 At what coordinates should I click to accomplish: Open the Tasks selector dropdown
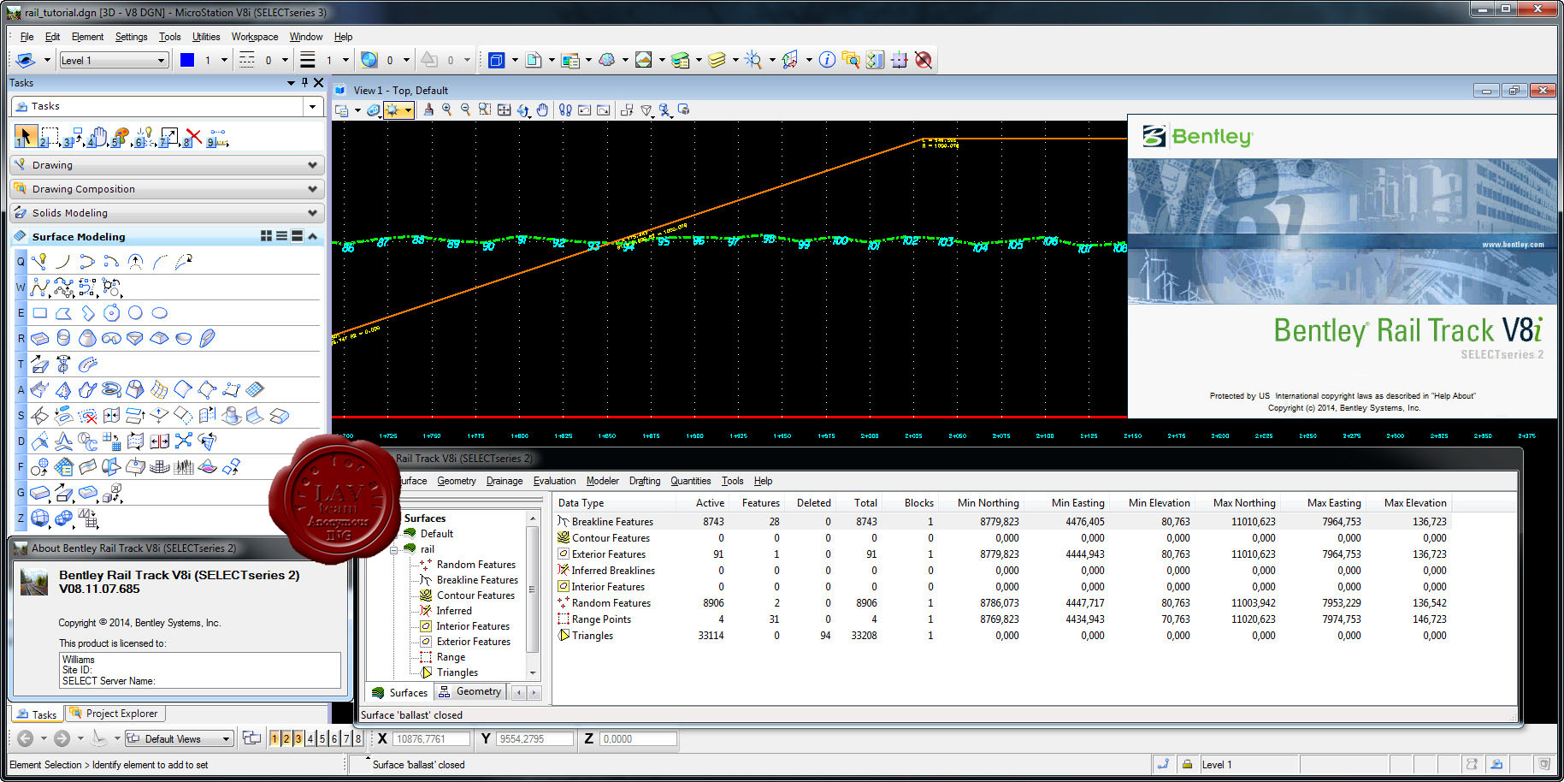312,106
